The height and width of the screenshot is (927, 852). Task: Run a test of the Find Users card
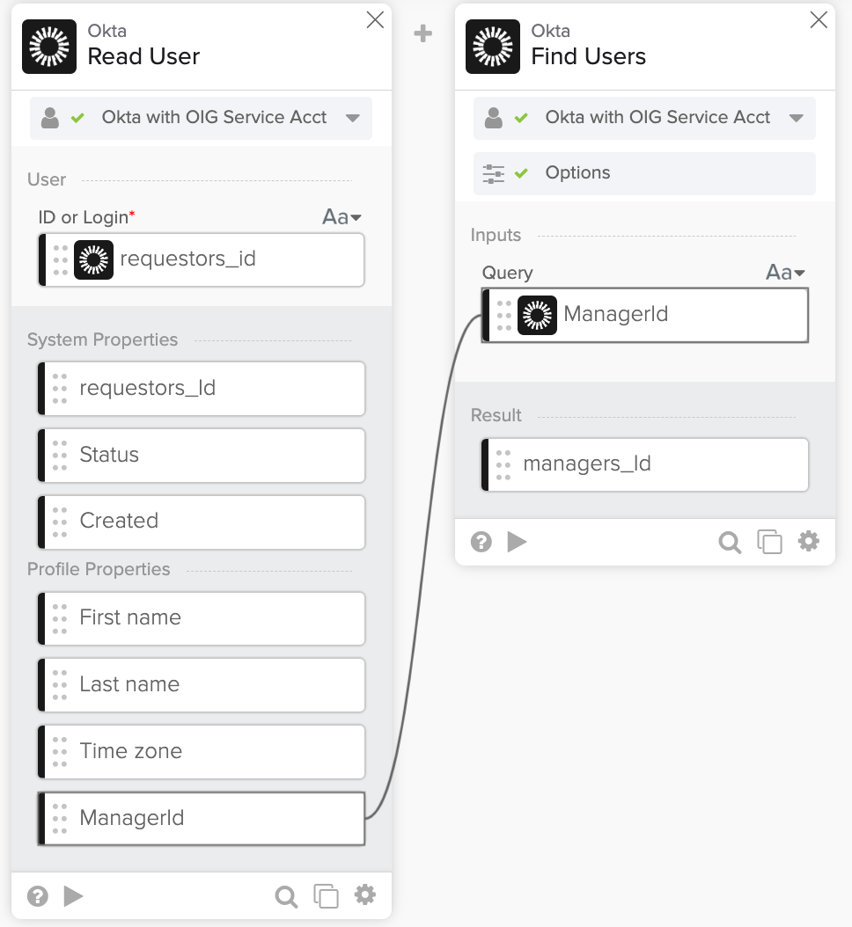pos(518,542)
